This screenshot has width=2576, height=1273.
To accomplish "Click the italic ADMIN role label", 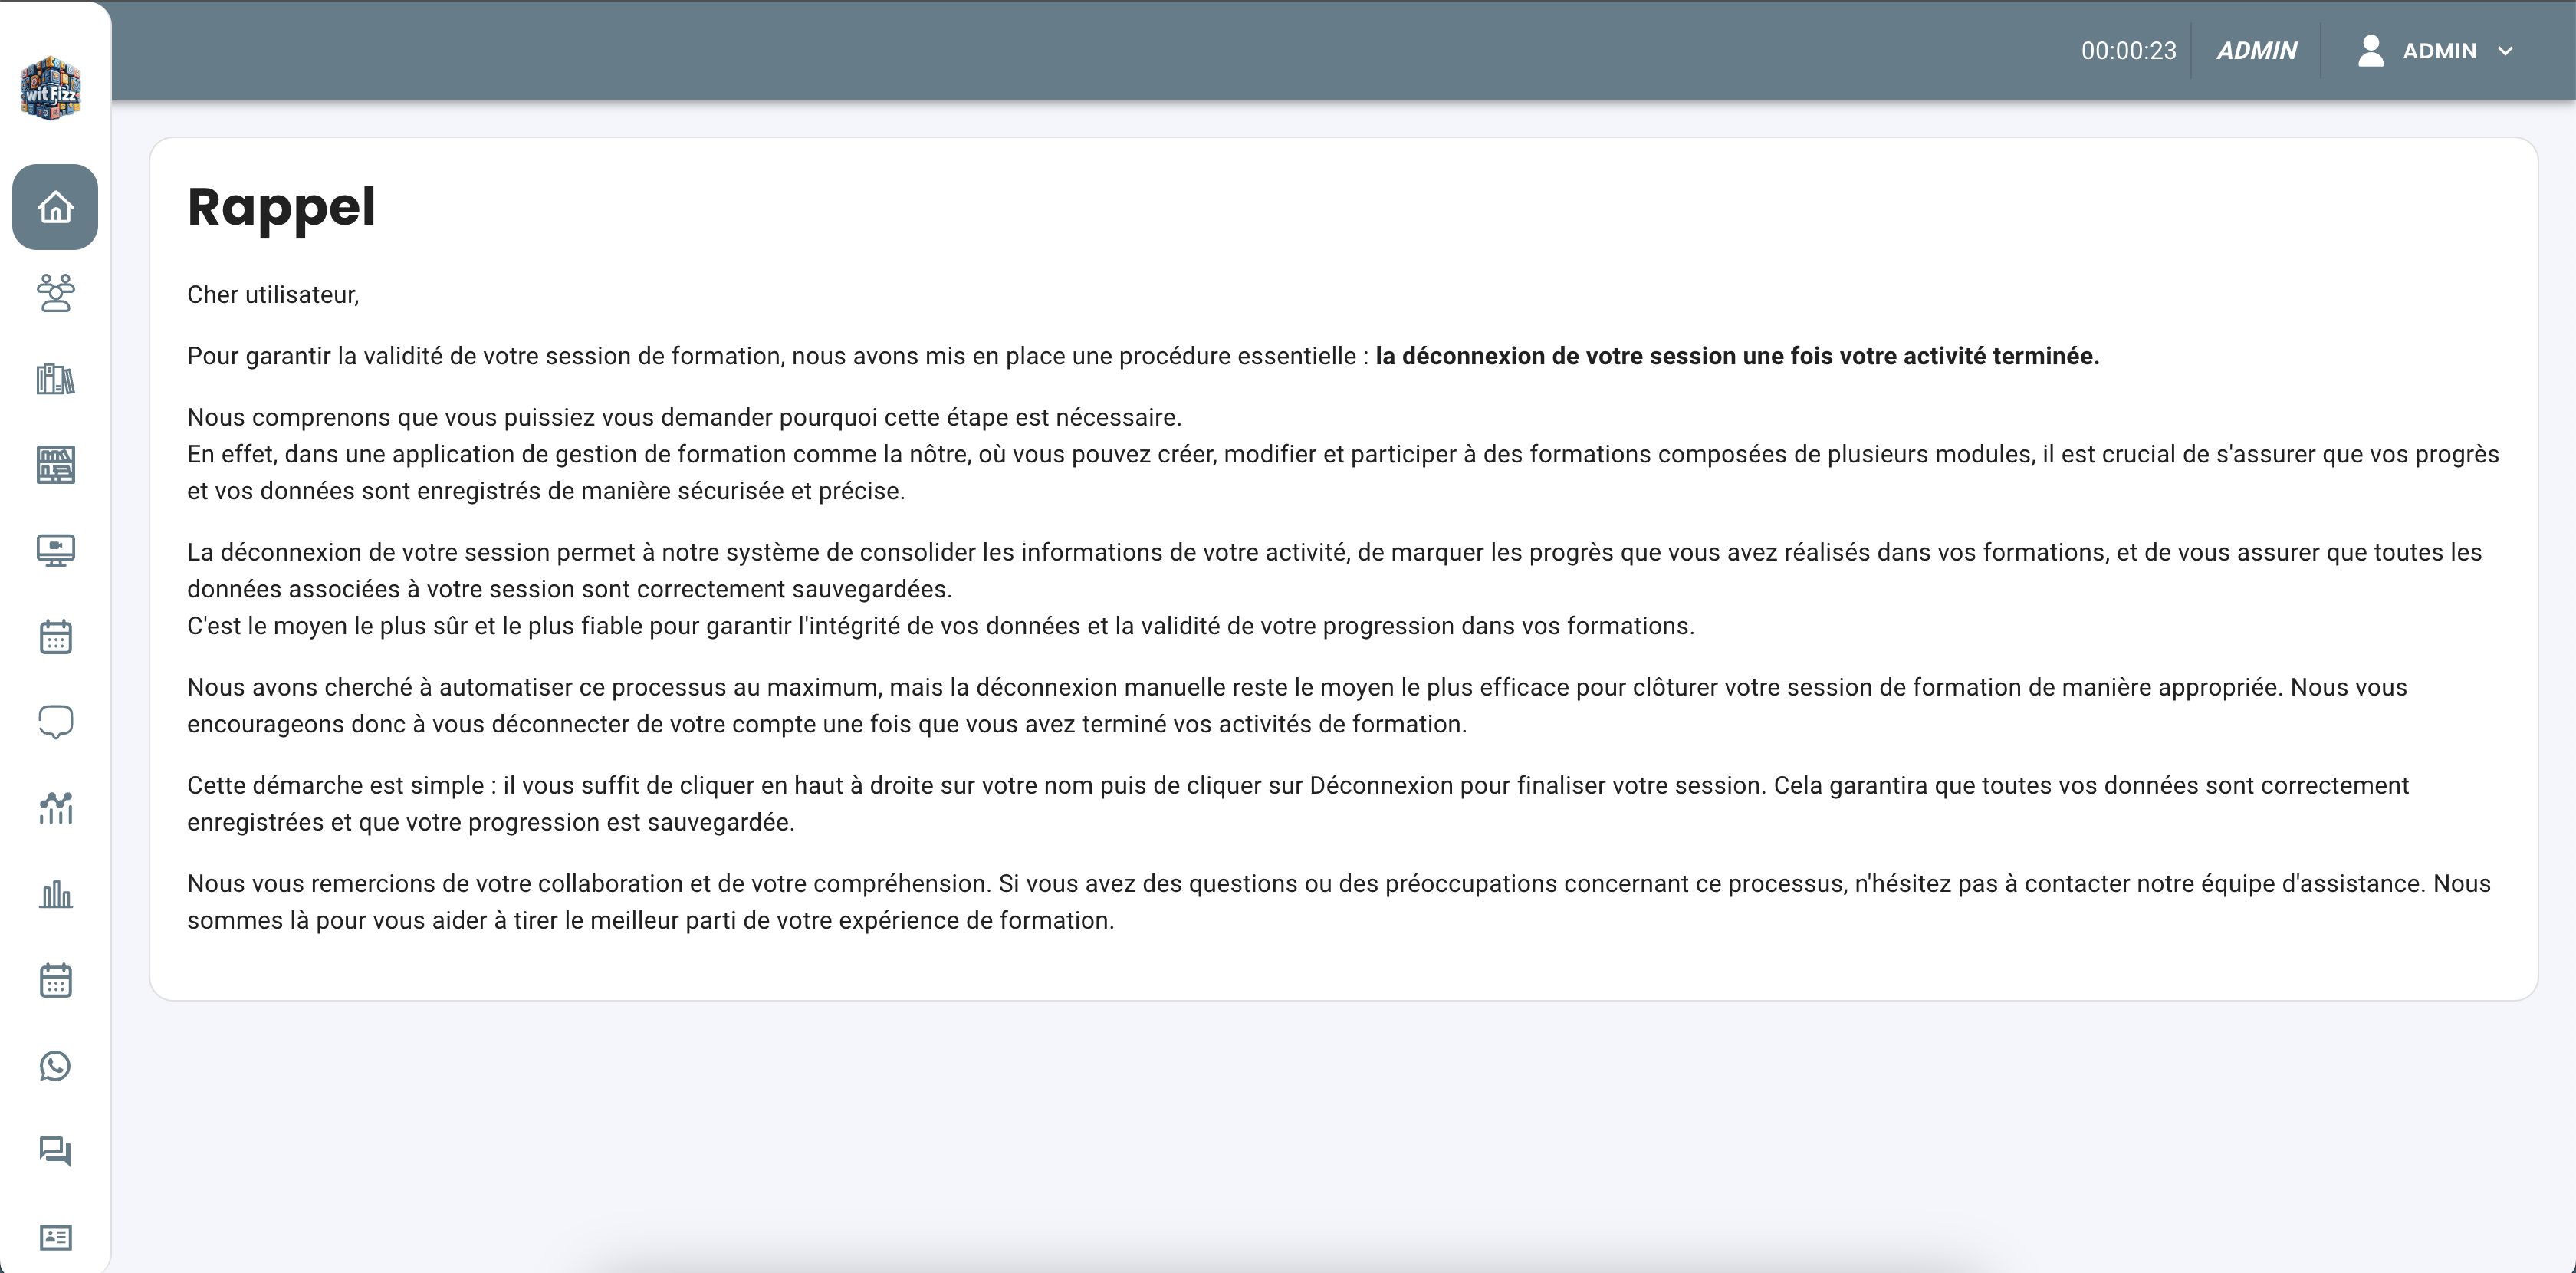I will pos(2256,51).
